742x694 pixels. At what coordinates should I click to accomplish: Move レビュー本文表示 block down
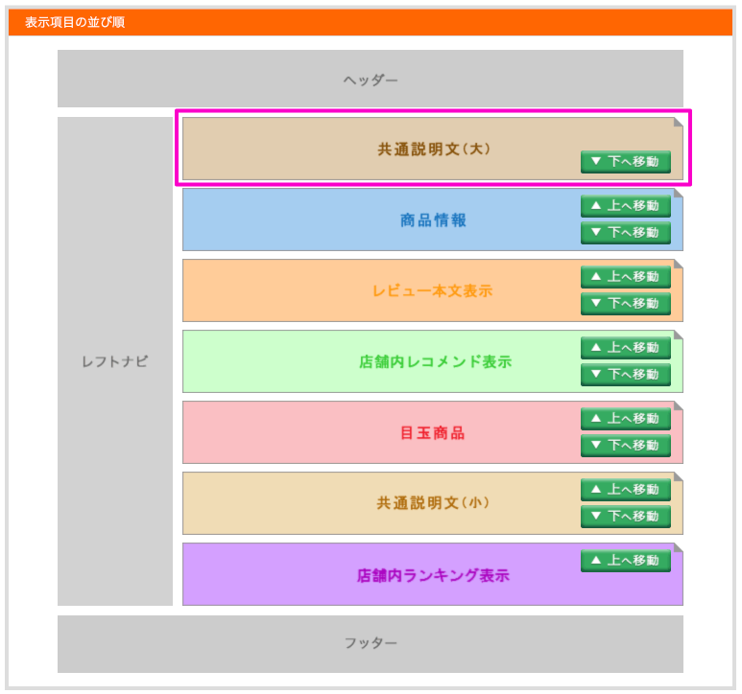(625, 304)
